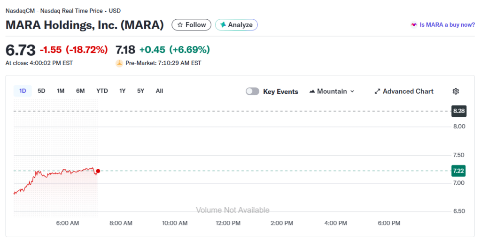
Task: Click the Pre-Market sunrise icon
Action: (119, 63)
